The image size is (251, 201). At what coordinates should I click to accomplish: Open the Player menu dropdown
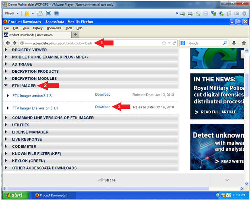pyautogui.click(x=12, y=13)
